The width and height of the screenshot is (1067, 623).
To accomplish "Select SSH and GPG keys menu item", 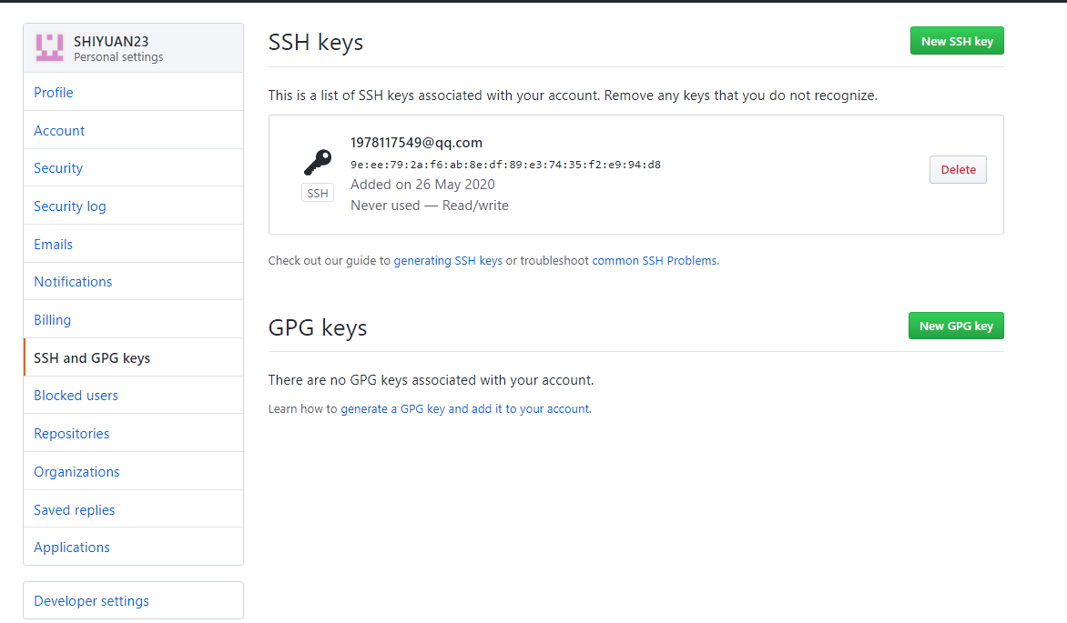I will tap(92, 358).
